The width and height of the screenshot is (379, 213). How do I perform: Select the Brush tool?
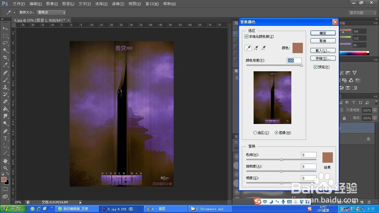click(x=5, y=80)
